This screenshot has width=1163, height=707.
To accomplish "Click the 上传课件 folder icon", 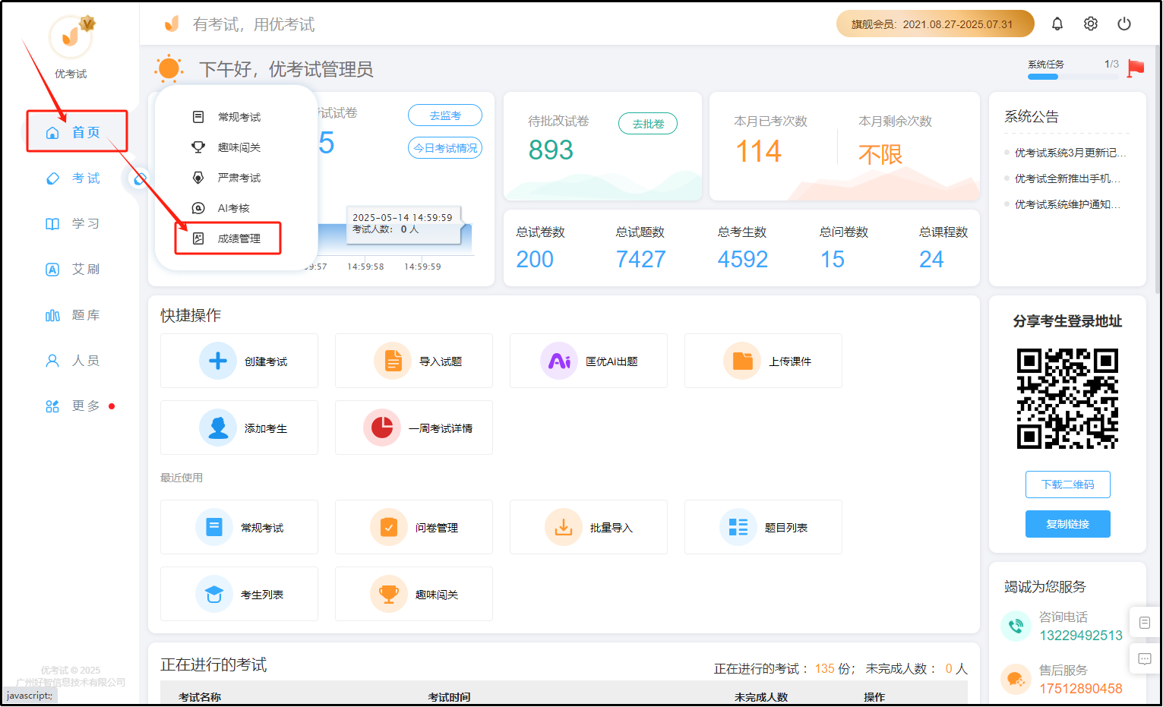I will [x=742, y=361].
